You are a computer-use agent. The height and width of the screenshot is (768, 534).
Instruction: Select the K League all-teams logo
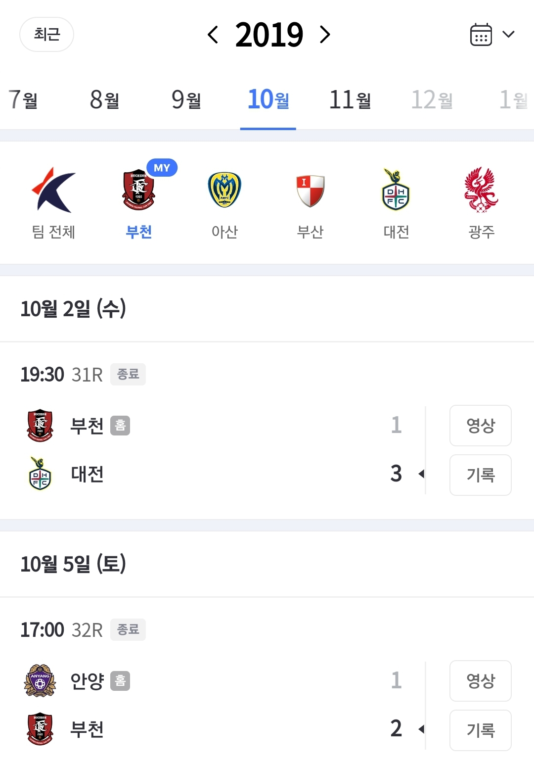click(53, 190)
